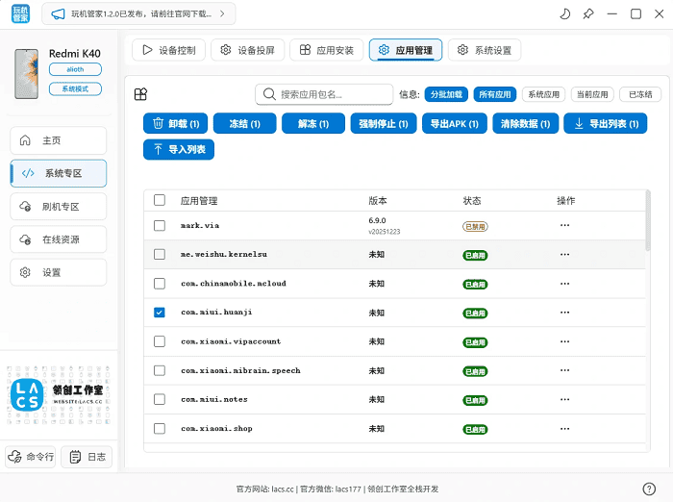673x502 pixels.
Task: Click the 解冻 (1) unfreeze button
Action: (313, 124)
